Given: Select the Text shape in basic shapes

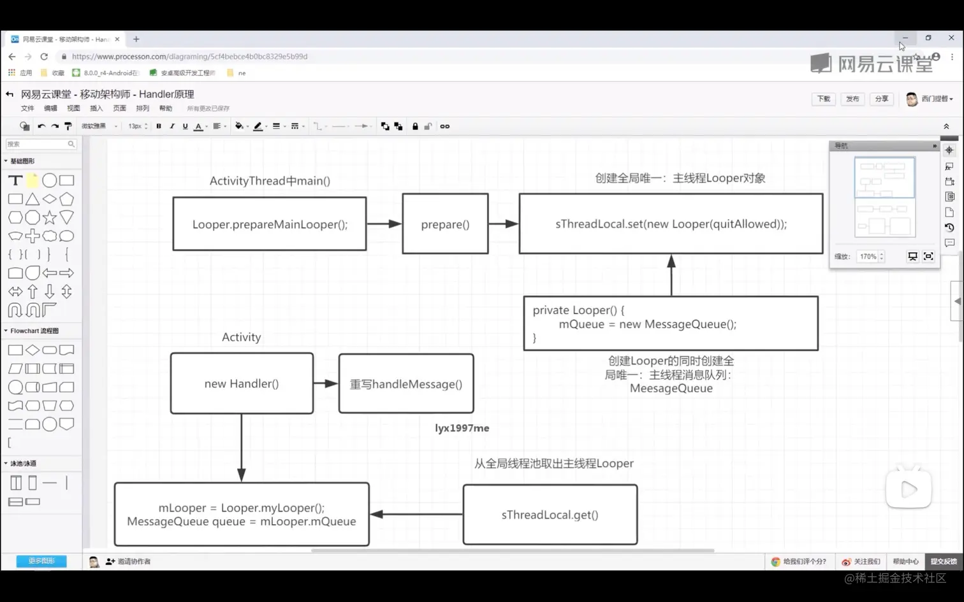Looking at the screenshot, I should pyautogui.click(x=15, y=180).
